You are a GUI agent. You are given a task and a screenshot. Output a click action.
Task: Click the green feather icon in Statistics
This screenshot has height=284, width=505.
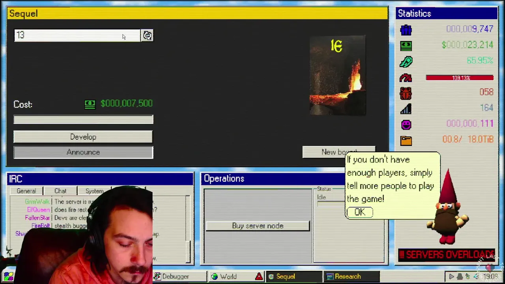tap(406, 62)
